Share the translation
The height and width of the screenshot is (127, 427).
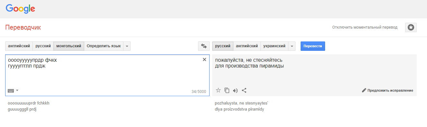click(x=244, y=90)
